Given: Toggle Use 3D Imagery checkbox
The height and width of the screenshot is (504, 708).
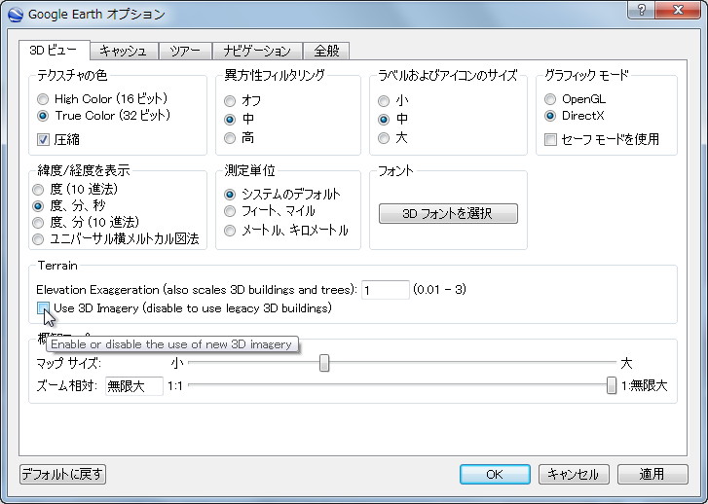Looking at the screenshot, I should click(43, 308).
